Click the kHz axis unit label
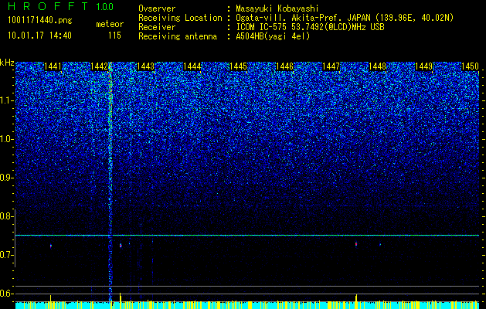The height and width of the screenshot is (309, 486). click(8, 63)
